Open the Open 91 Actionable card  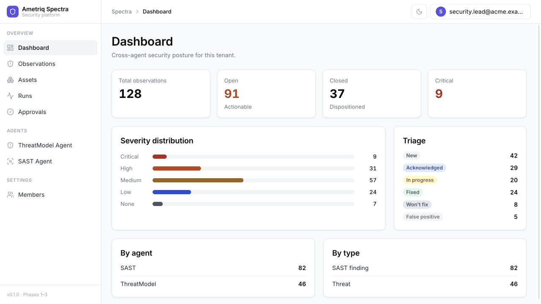click(266, 94)
